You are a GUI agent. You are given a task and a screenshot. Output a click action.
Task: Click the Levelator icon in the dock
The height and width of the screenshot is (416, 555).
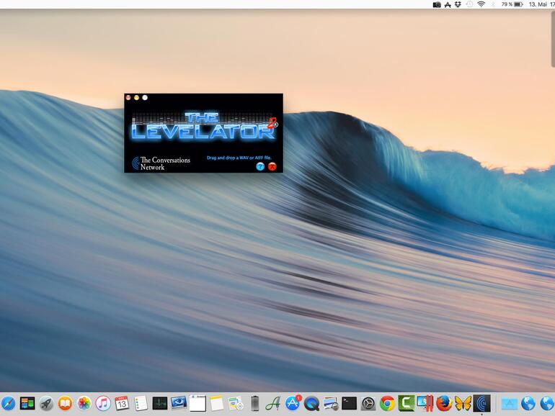(481, 404)
